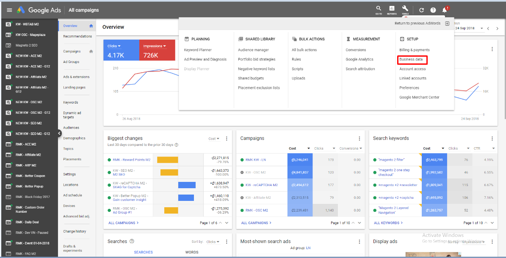
Task: Switch to the Searches tab
Action: (143, 252)
